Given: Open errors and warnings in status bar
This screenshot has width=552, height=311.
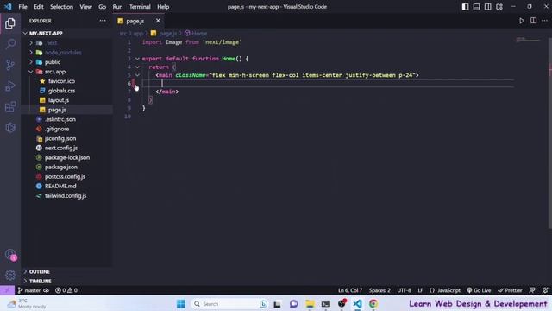Looking at the screenshot, I should coord(66,290).
